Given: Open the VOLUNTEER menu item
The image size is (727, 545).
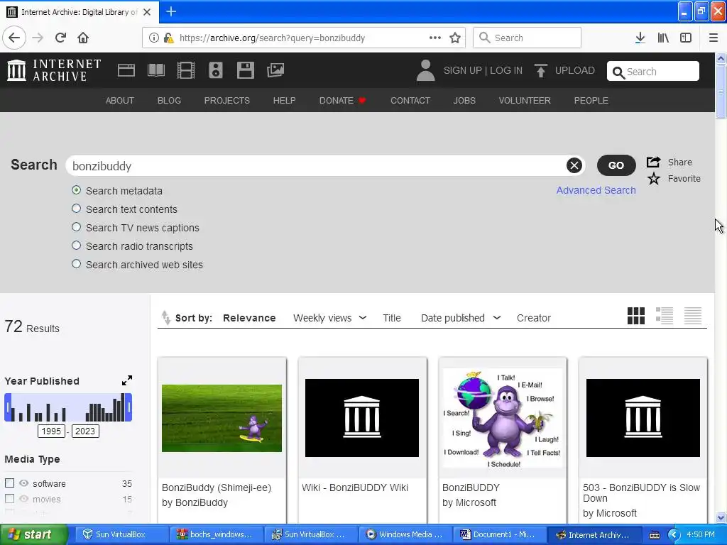Looking at the screenshot, I should point(525,101).
